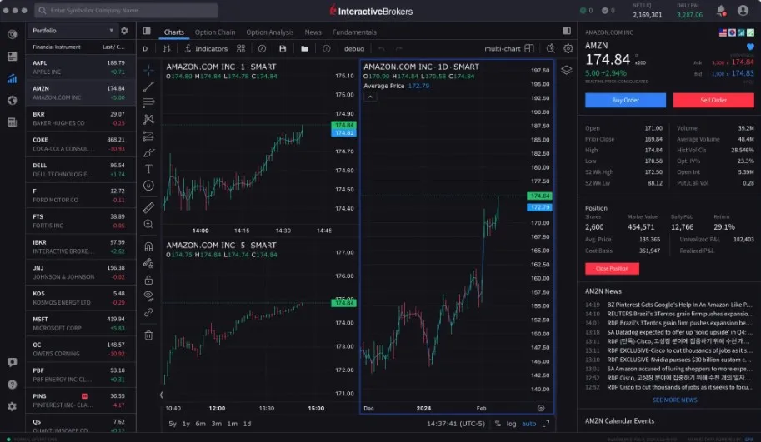Open the object tree layers icon
The height and width of the screenshot is (442, 761).
pyautogui.click(x=567, y=70)
